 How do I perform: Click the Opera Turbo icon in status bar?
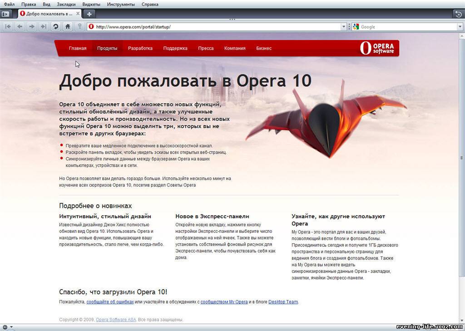[5, 327]
